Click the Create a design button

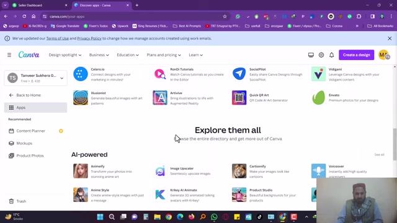[x=356, y=55]
